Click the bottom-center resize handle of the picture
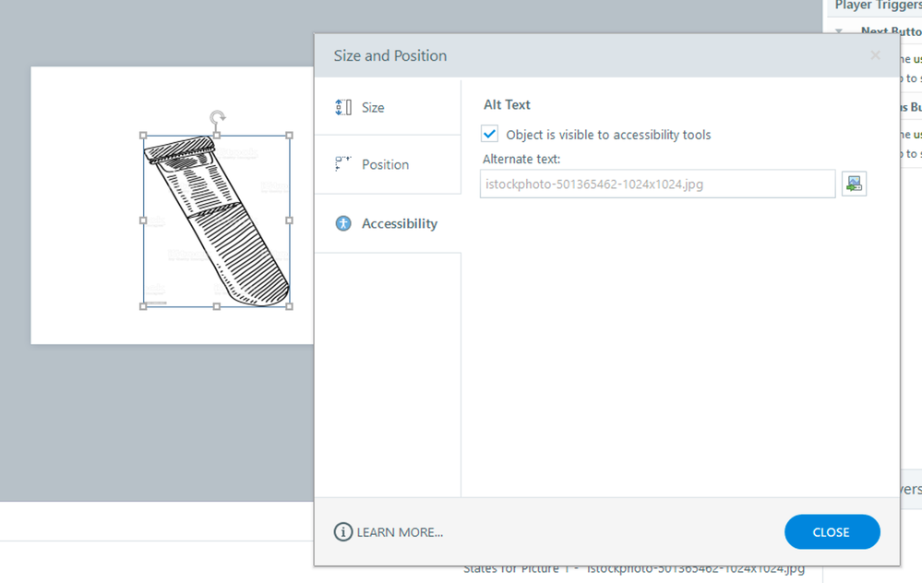Screen dimensions: 922x583 pos(217,306)
